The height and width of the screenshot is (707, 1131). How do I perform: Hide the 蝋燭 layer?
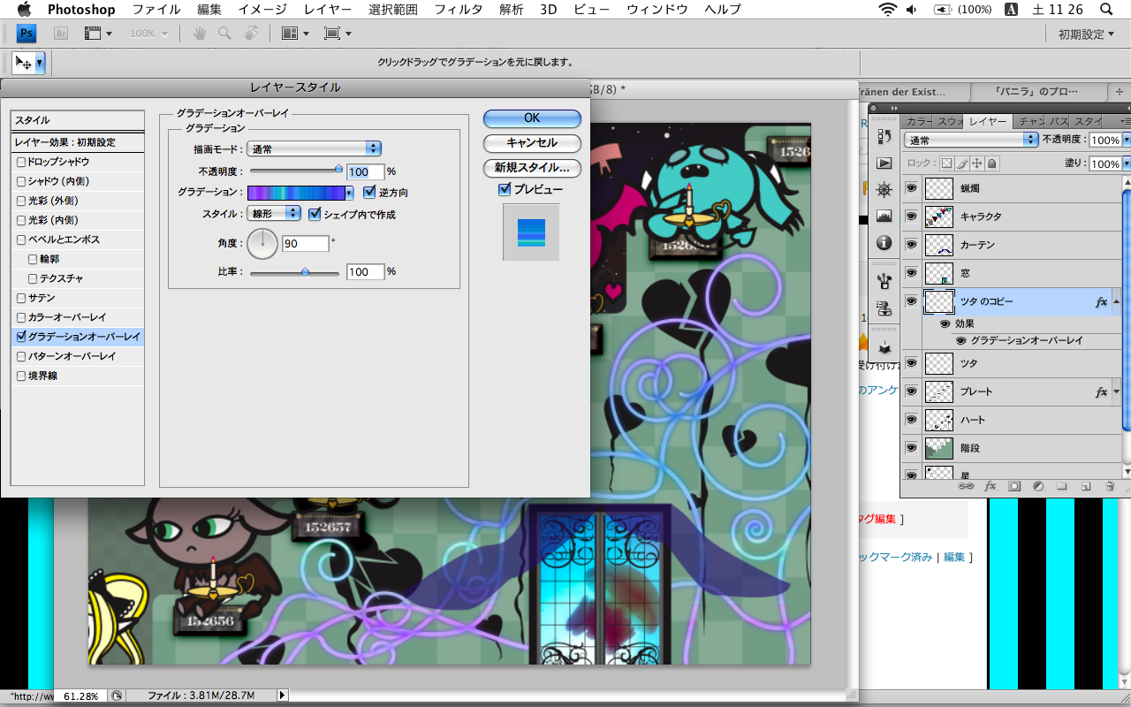click(x=911, y=188)
